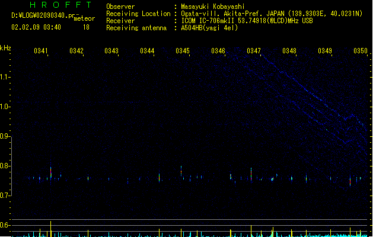373x237 pixels.
Task: Click the Observer label
Action: coord(120,7)
